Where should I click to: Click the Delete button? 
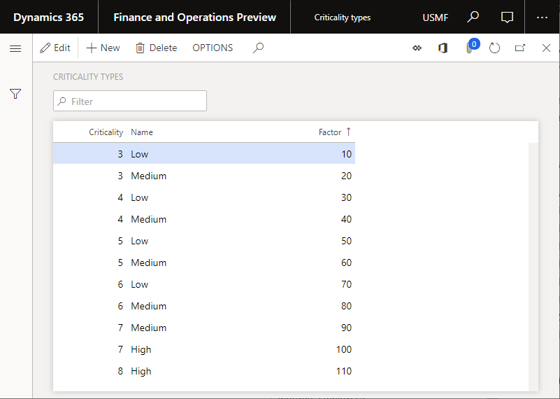pyautogui.click(x=156, y=48)
